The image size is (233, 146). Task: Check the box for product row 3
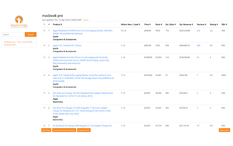pos(44,57)
